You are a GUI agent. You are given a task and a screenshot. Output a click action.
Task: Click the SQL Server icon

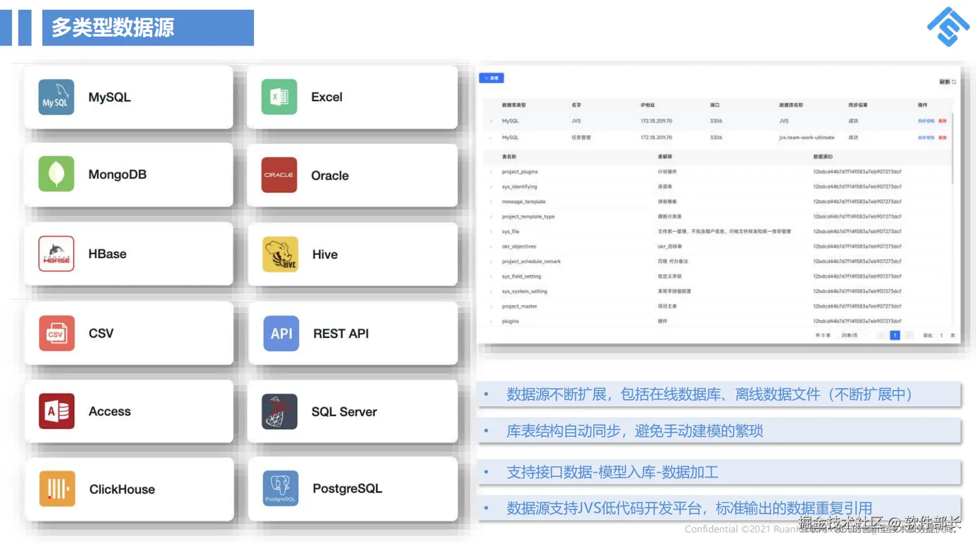coord(280,412)
